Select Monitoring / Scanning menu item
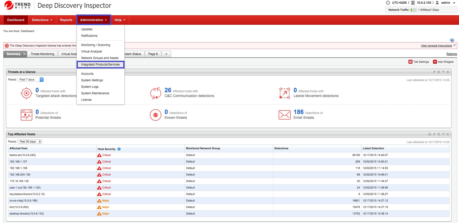The image size is (459, 223). [x=96, y=45]
